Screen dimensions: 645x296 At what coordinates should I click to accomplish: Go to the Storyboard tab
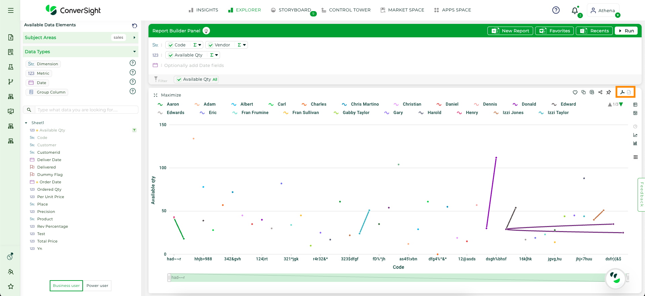pyautogui.click(x=291, y=10)
